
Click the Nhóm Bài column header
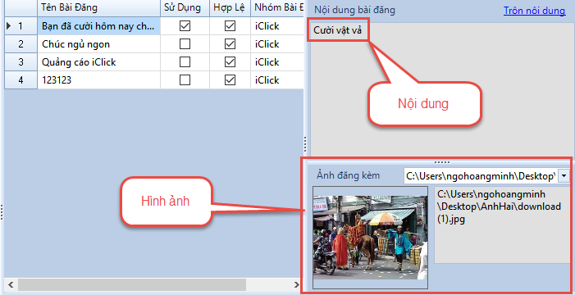(x=277, y=8)
